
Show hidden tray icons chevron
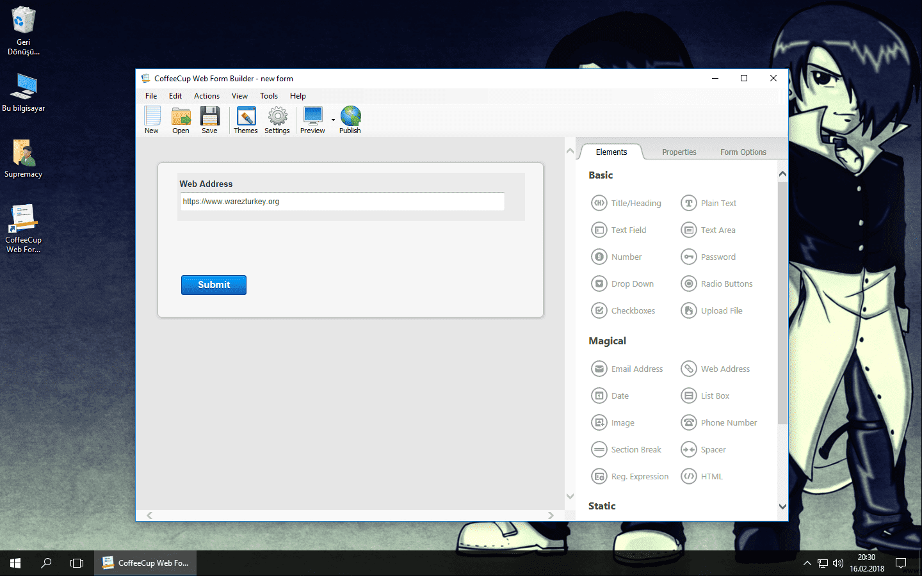point(807,563)
